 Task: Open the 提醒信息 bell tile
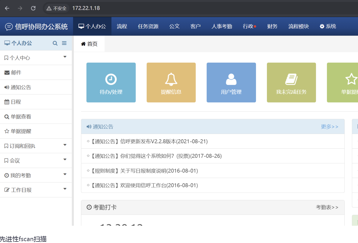click(171, 83)
